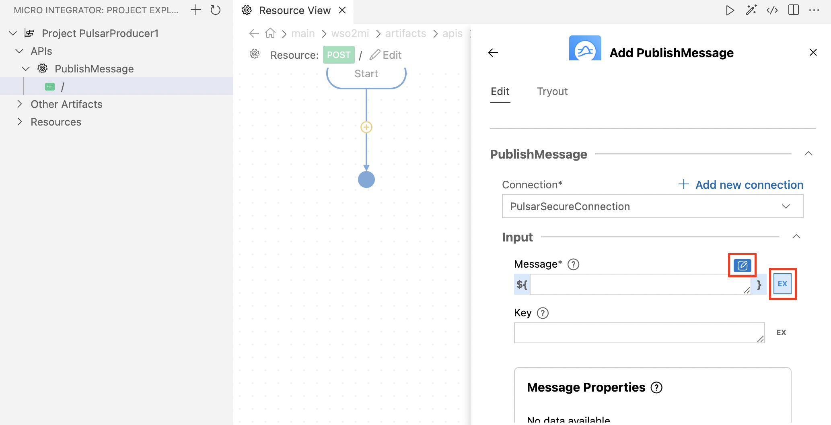Close the Add PublishMessage panel
Viewport: 831px width, 425px height.
click(x=813, y=52)
